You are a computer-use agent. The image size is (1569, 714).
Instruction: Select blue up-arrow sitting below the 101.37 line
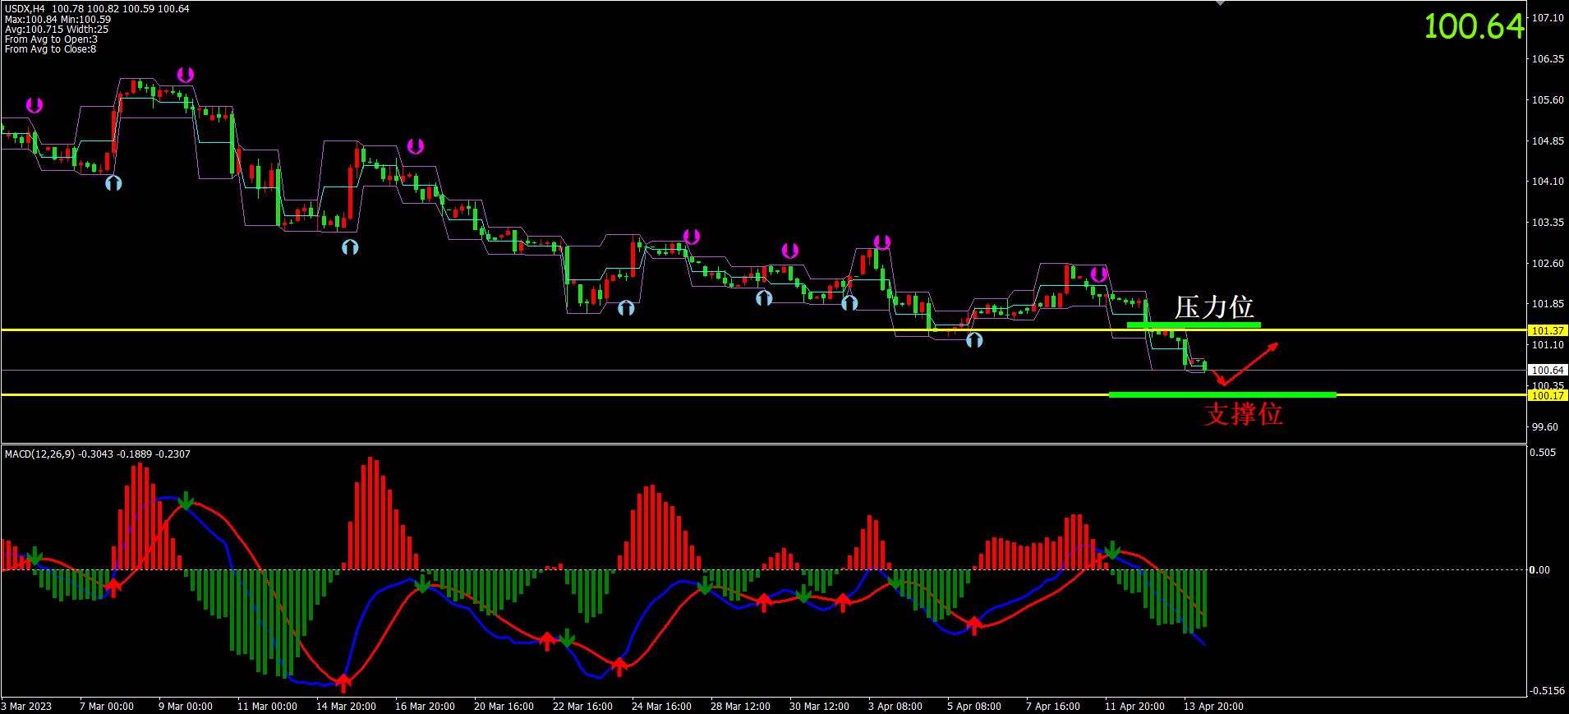(x=974, y=340)
